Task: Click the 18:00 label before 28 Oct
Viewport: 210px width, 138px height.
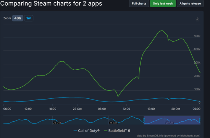Action: [53, 109]
